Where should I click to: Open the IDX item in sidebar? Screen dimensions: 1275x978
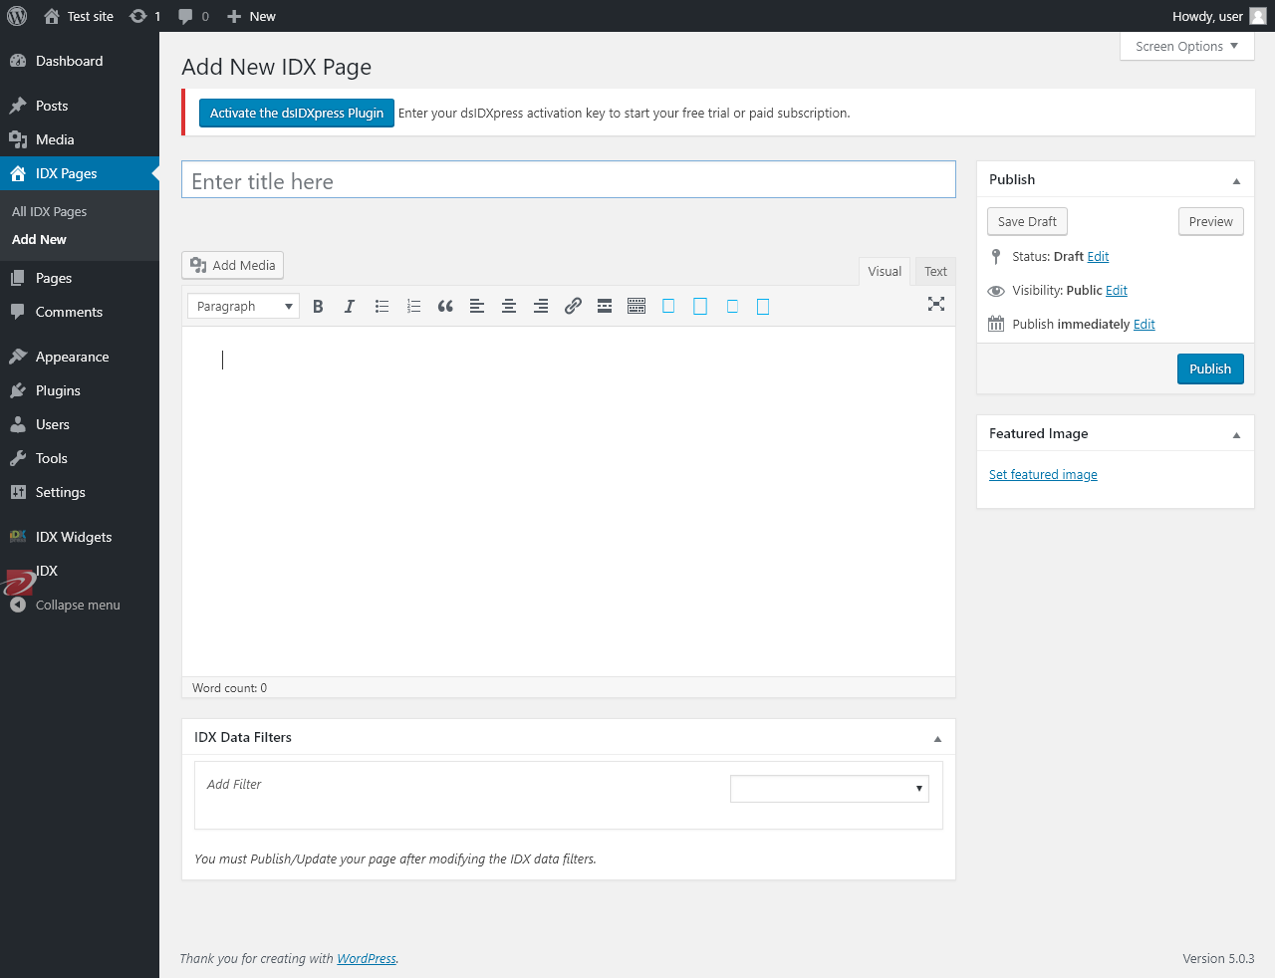(80, 571)
